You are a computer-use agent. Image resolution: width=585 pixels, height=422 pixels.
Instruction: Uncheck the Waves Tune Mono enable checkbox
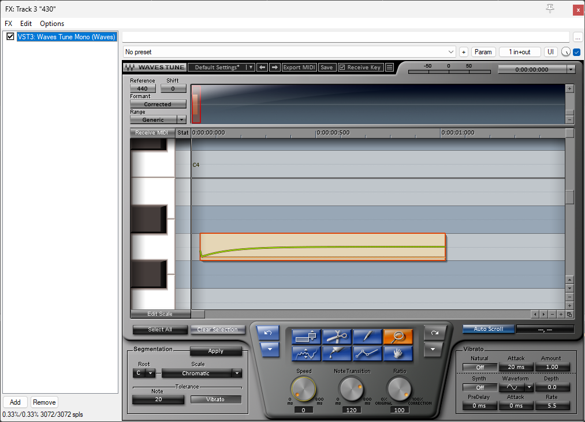tap(10, 36)
